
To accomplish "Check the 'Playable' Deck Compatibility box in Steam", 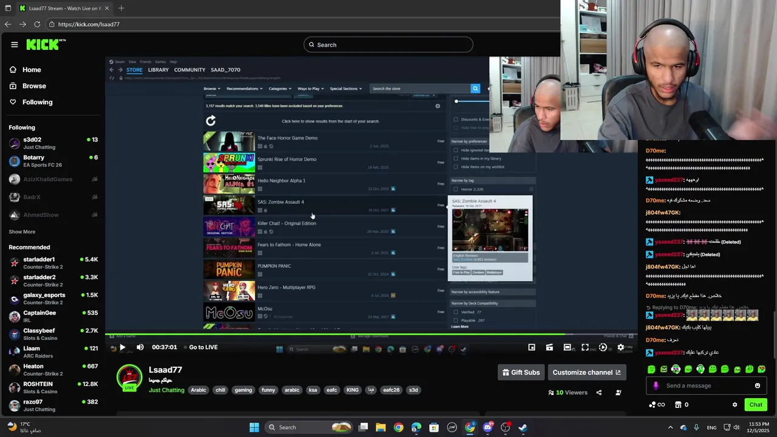I will [x=456, y=320].
